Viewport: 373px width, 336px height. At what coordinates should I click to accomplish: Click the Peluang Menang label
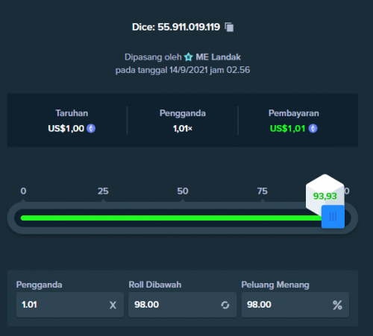[275, 285]
